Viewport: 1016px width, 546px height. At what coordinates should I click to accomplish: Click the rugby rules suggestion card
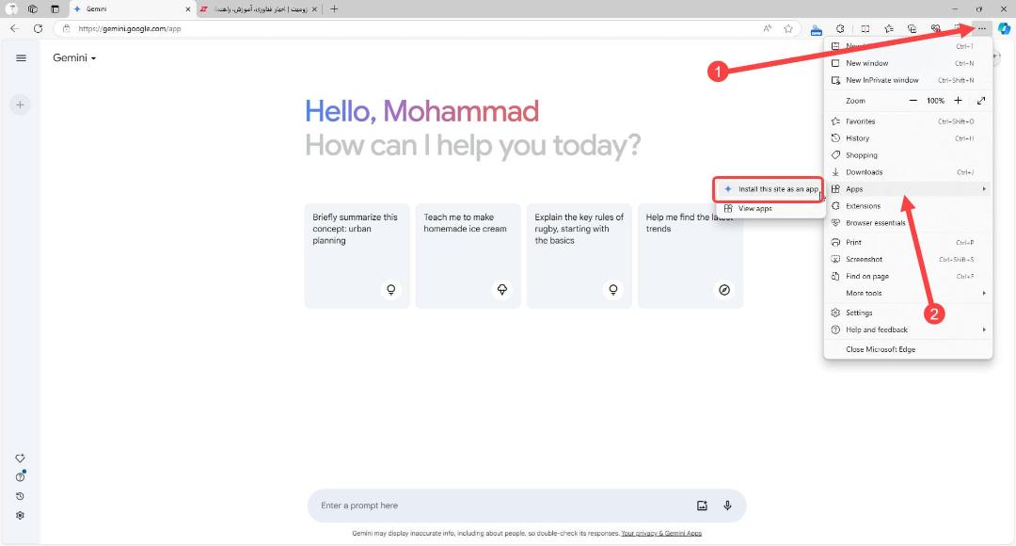(579, 255)
